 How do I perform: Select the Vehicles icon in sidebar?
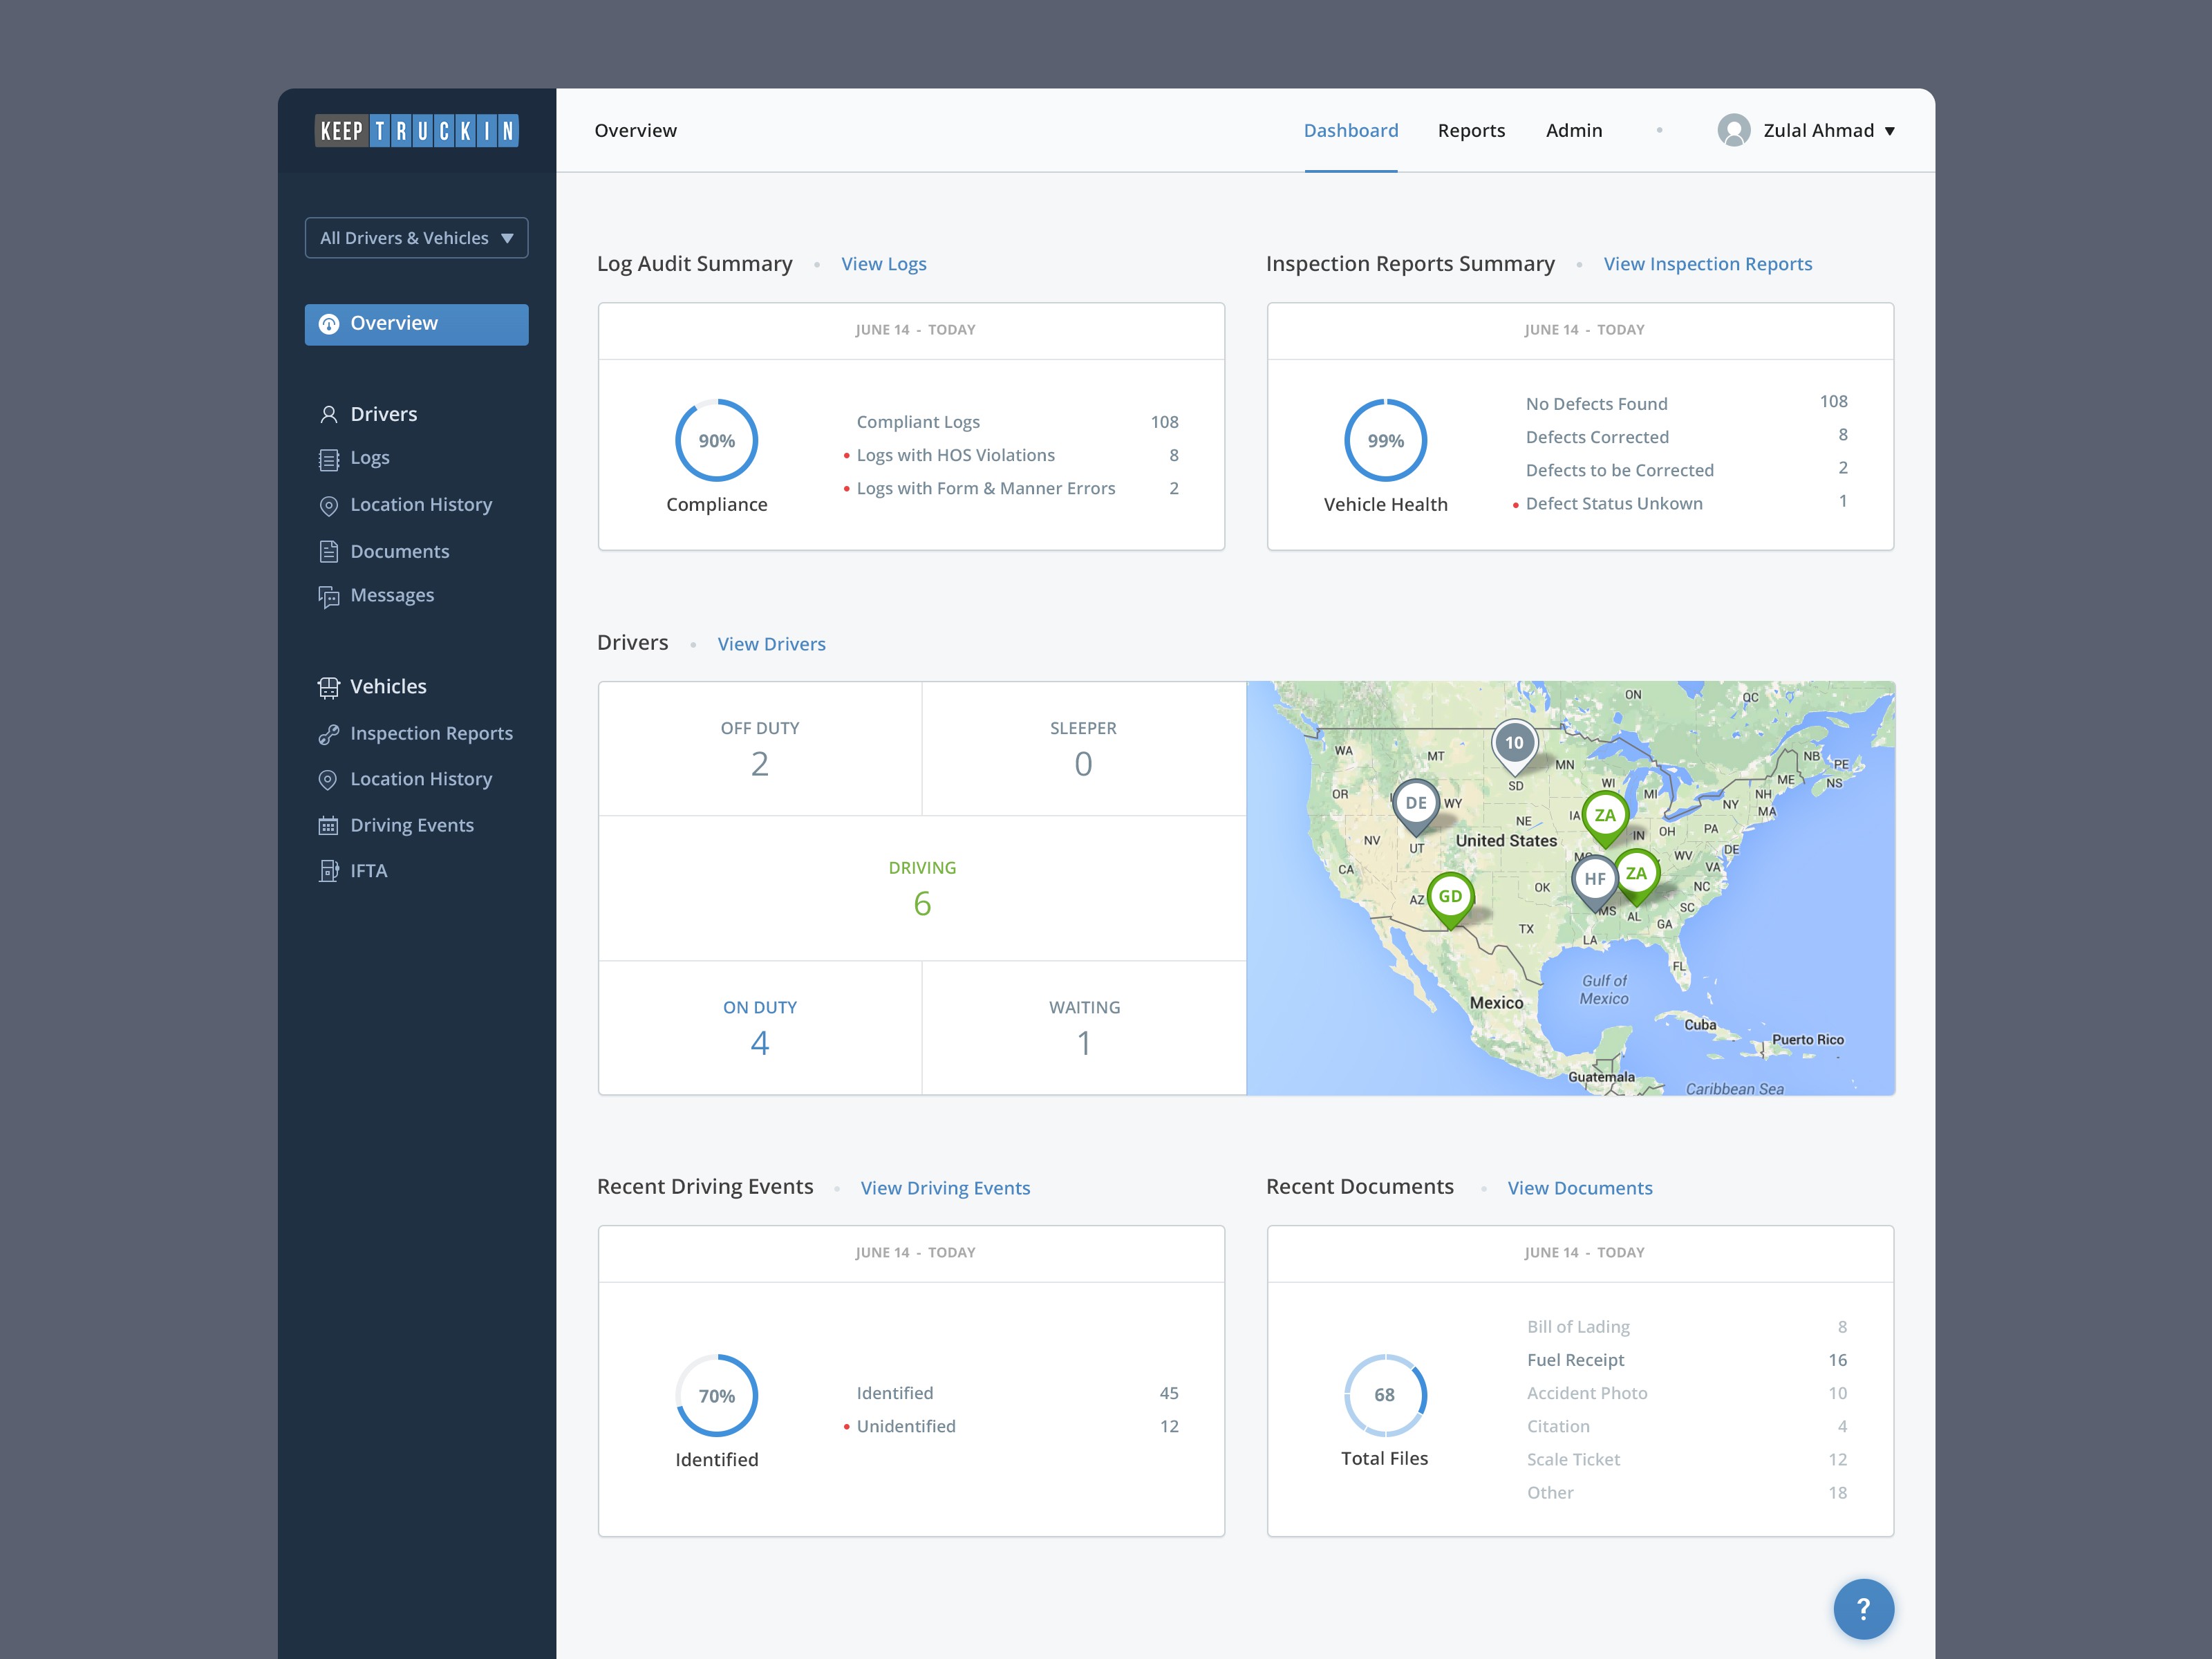click(330, 686)
